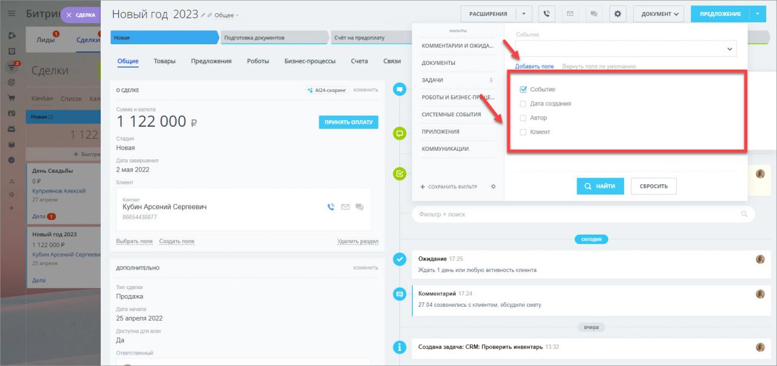Image resolution: width=777 pixels, height=366 pixels.
Task: Click the Найти search button
Action: pos(600,186)
